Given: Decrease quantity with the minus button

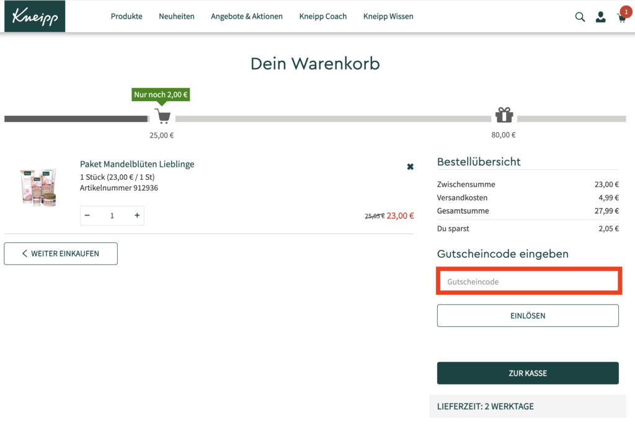Looking at the screenshot, I should tap(87, 215).
